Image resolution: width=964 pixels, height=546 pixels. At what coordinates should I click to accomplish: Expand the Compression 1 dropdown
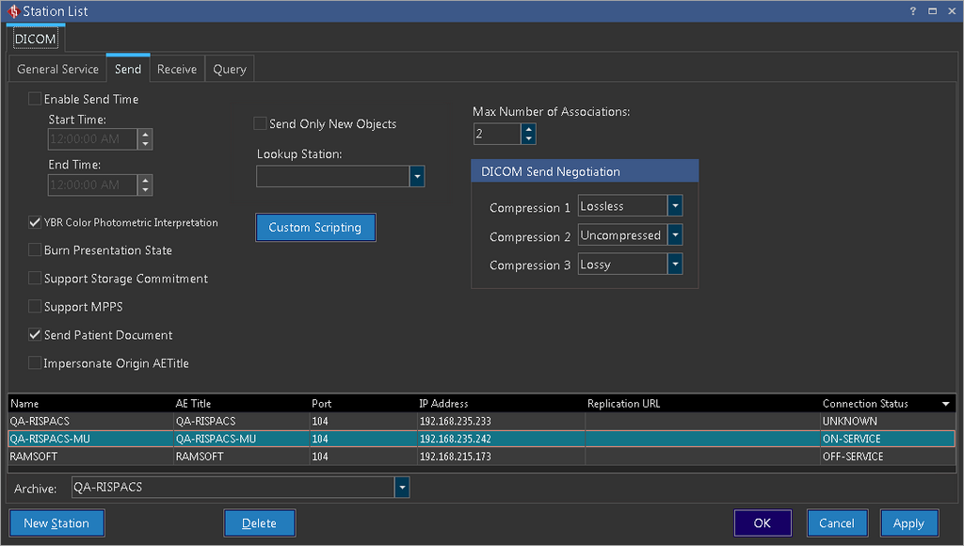[674, 206]
